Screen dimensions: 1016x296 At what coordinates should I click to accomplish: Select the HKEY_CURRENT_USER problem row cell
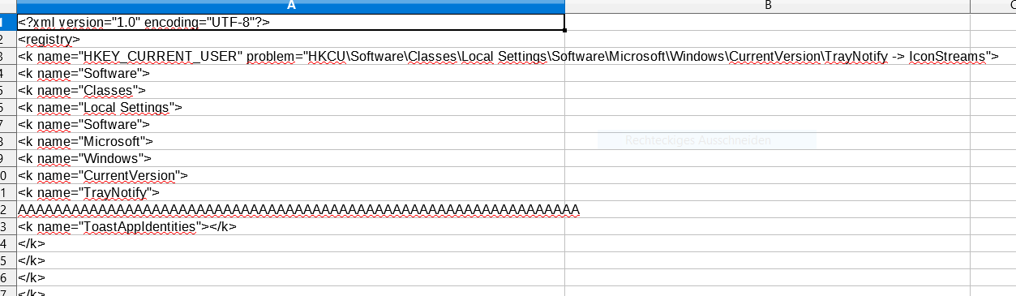click(291, 56)
